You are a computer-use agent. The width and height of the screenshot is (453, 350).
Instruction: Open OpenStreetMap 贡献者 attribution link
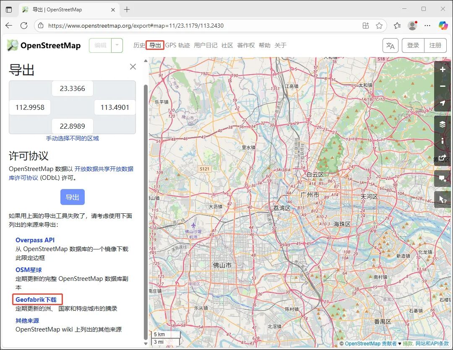(371, 344)
